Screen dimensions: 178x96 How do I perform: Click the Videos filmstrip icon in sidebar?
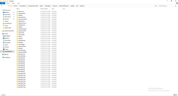tap(4, 49)
